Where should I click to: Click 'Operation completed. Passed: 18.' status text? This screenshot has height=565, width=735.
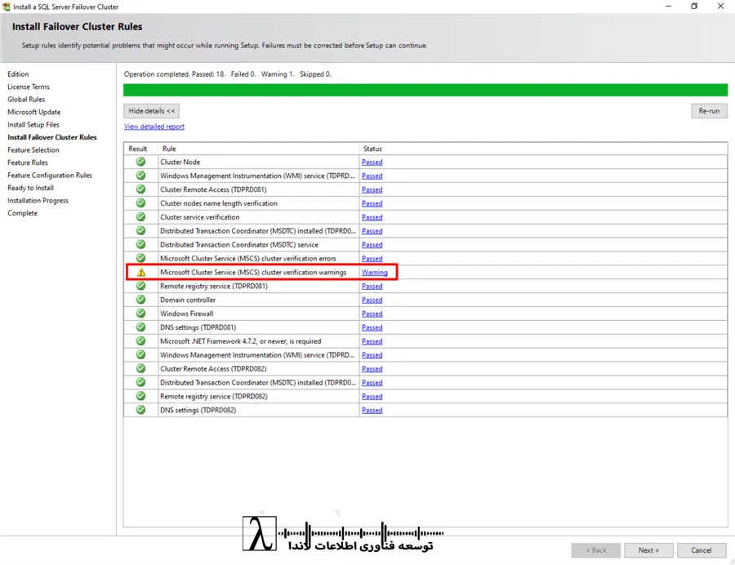coord(175,74)
